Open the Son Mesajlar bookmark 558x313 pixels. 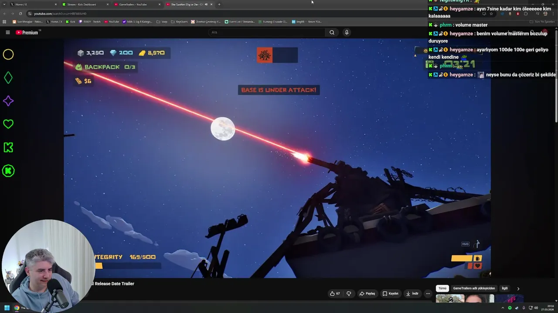pyautogui.click(x=28, y=21)
